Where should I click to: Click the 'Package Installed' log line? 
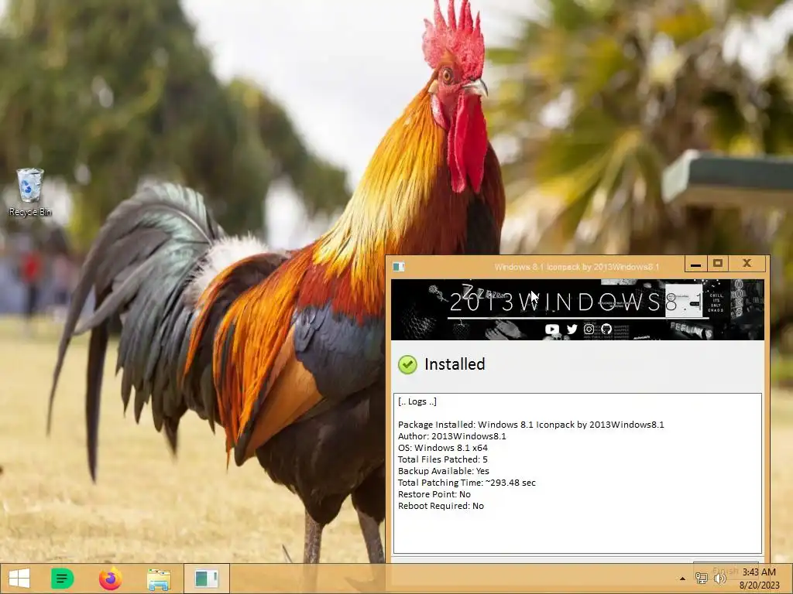point(531,425)
